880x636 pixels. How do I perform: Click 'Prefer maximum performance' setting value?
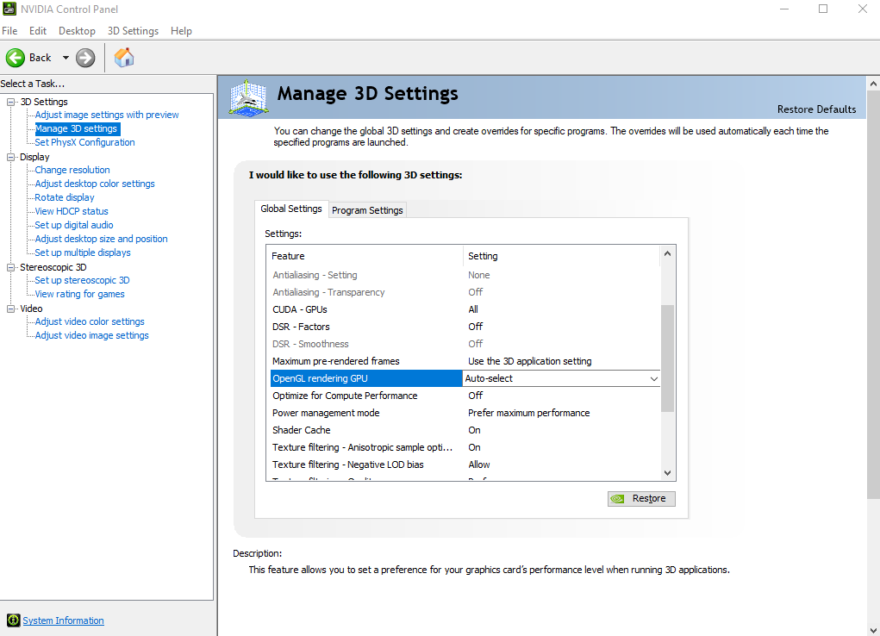[x=528, y=413]
